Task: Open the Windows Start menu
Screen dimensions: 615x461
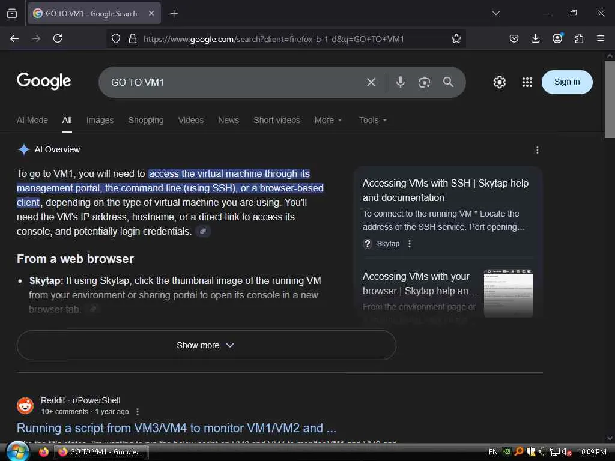Action: 17,452
